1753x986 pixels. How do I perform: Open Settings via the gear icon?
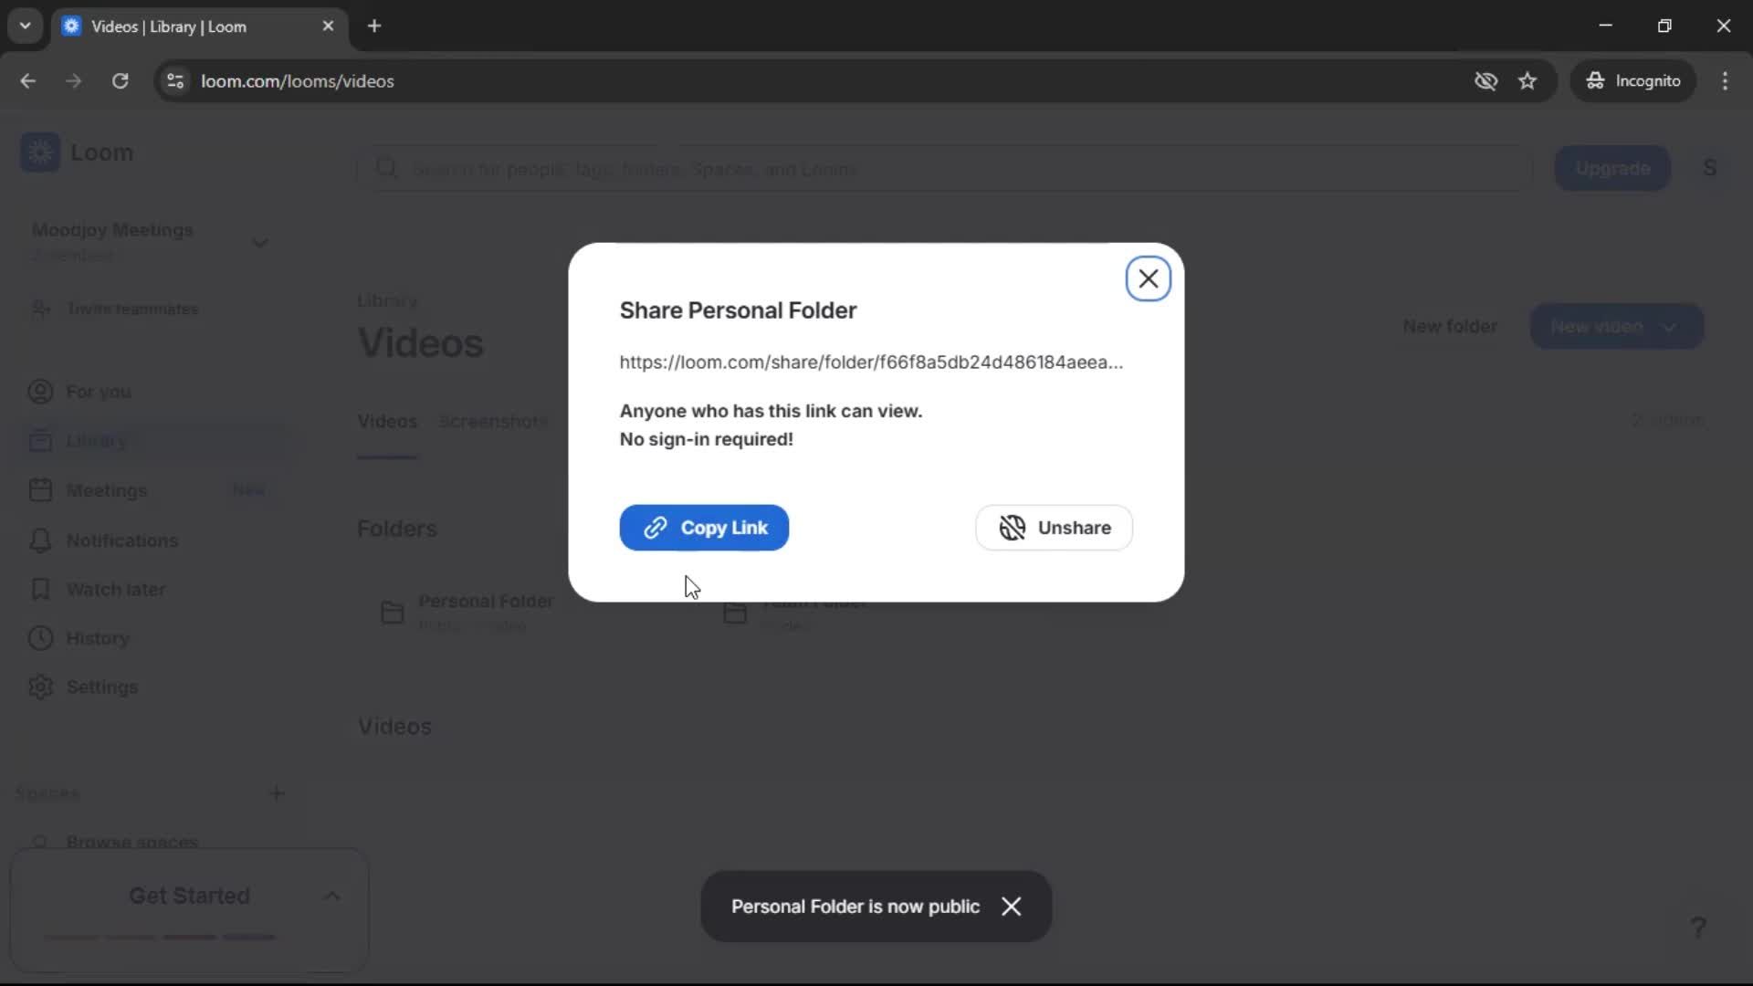coord(40,687)
